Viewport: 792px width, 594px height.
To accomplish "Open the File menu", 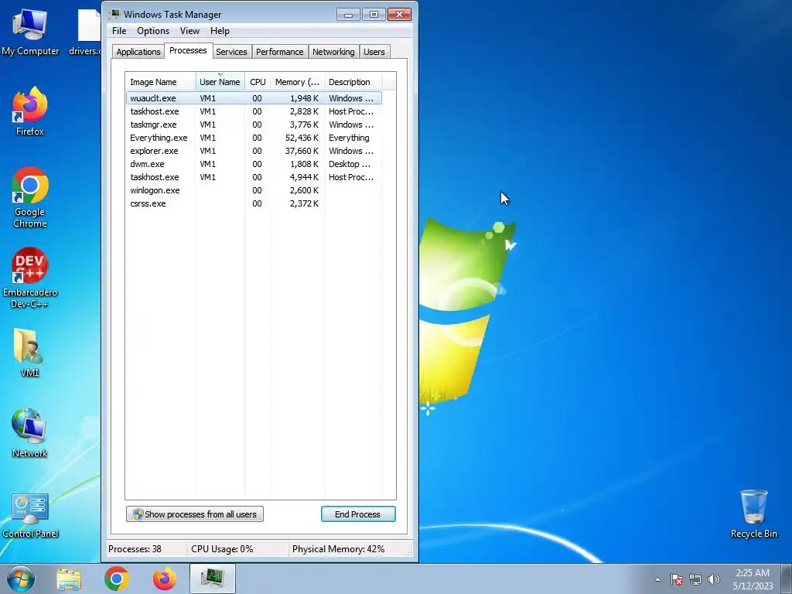I will coord(119,31).
